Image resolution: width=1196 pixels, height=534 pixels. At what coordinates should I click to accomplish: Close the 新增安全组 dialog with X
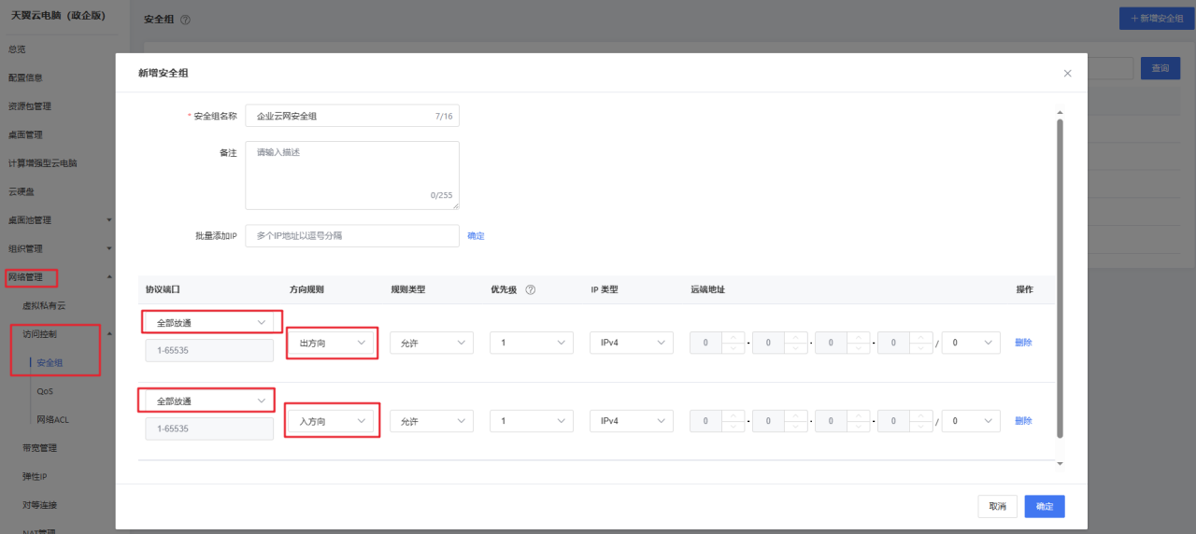(x=1067, y=73)
